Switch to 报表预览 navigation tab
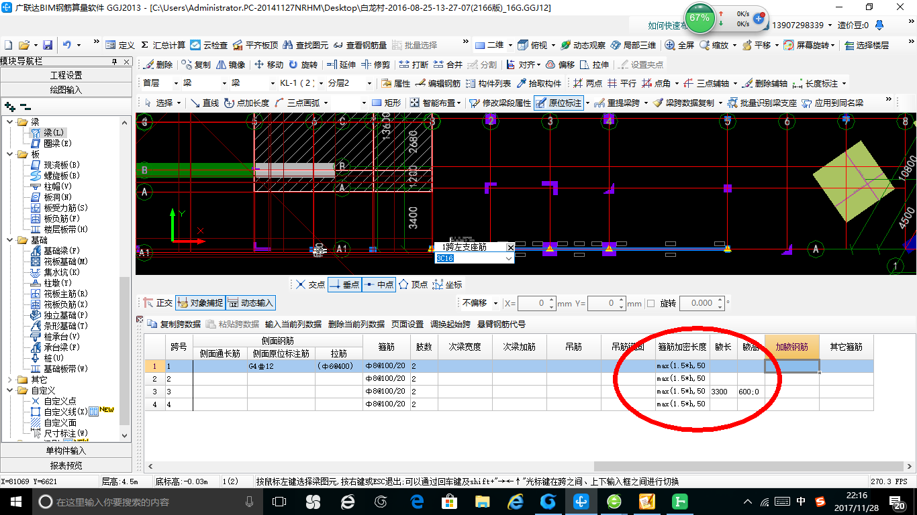 coord(66,465)
